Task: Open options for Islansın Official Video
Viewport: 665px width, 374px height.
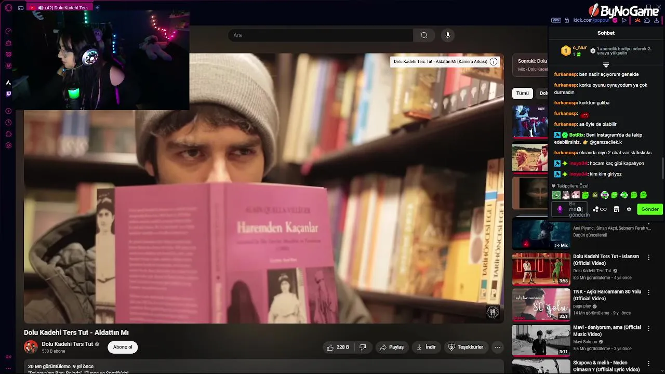Action: (648, 257)
